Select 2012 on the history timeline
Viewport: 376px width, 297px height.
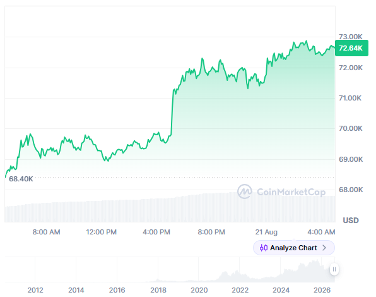[35, 290]
